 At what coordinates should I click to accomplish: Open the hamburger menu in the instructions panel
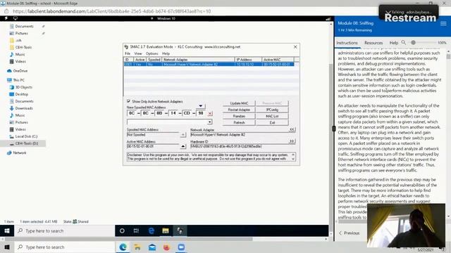[x=443, y=23]
